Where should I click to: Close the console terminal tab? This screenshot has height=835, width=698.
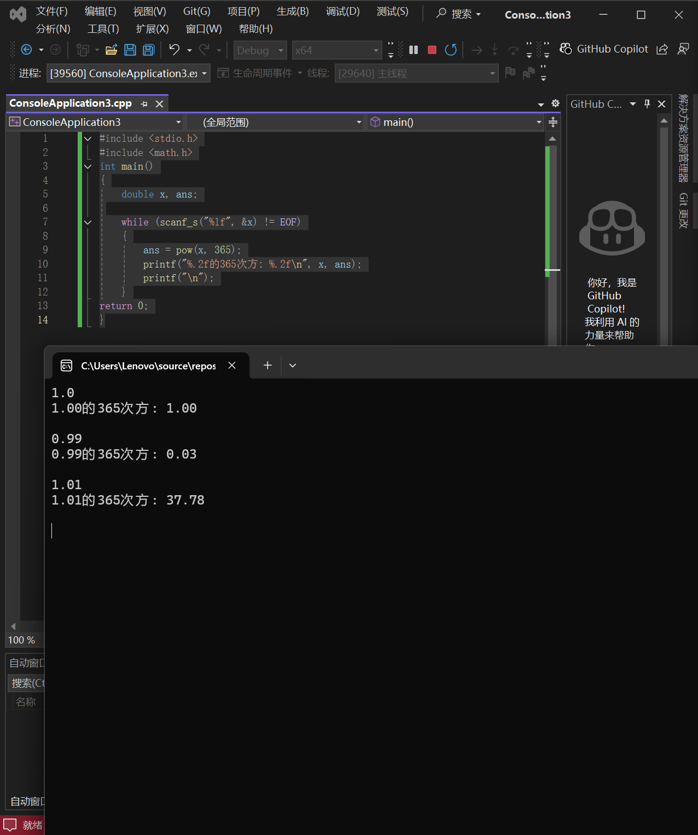pos(232,365)
